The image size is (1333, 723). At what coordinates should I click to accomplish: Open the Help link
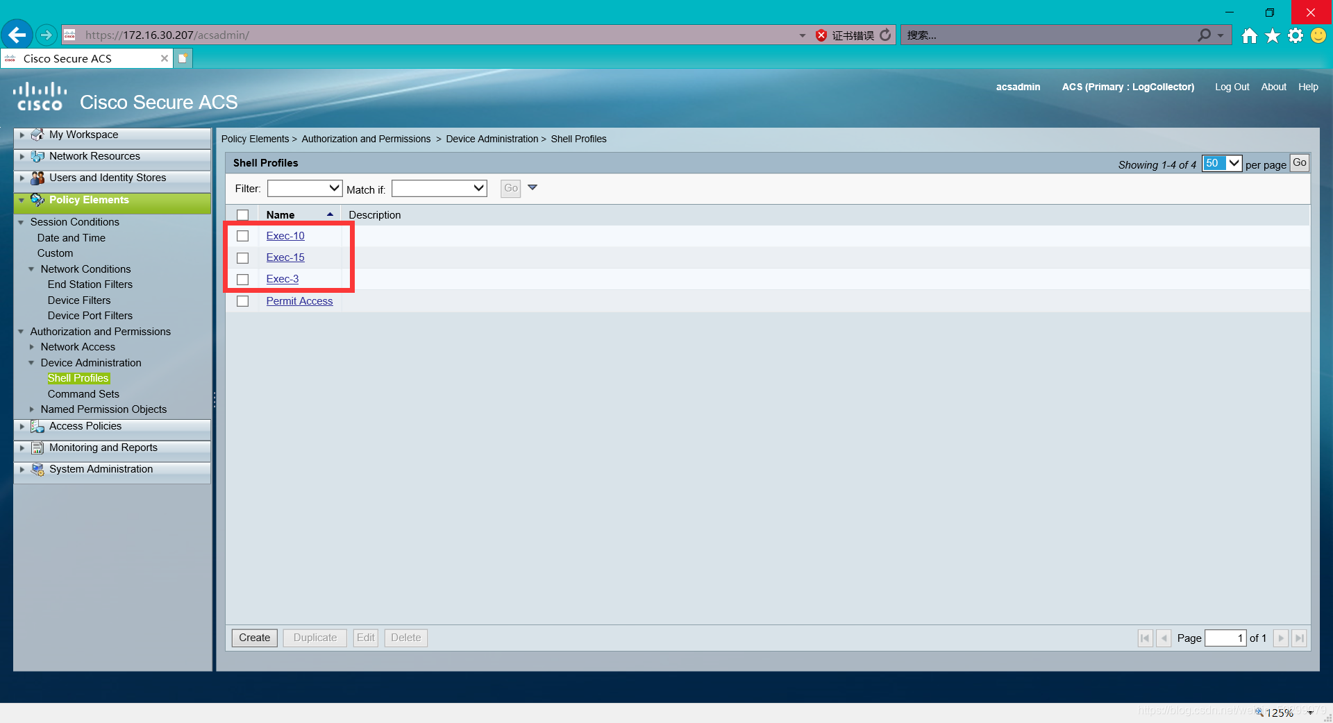point(1308,87)
